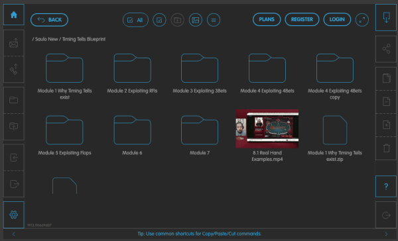Open the 8.1 Real Hand Examples.mp4 thumbnail

click(x=267, y=128)
